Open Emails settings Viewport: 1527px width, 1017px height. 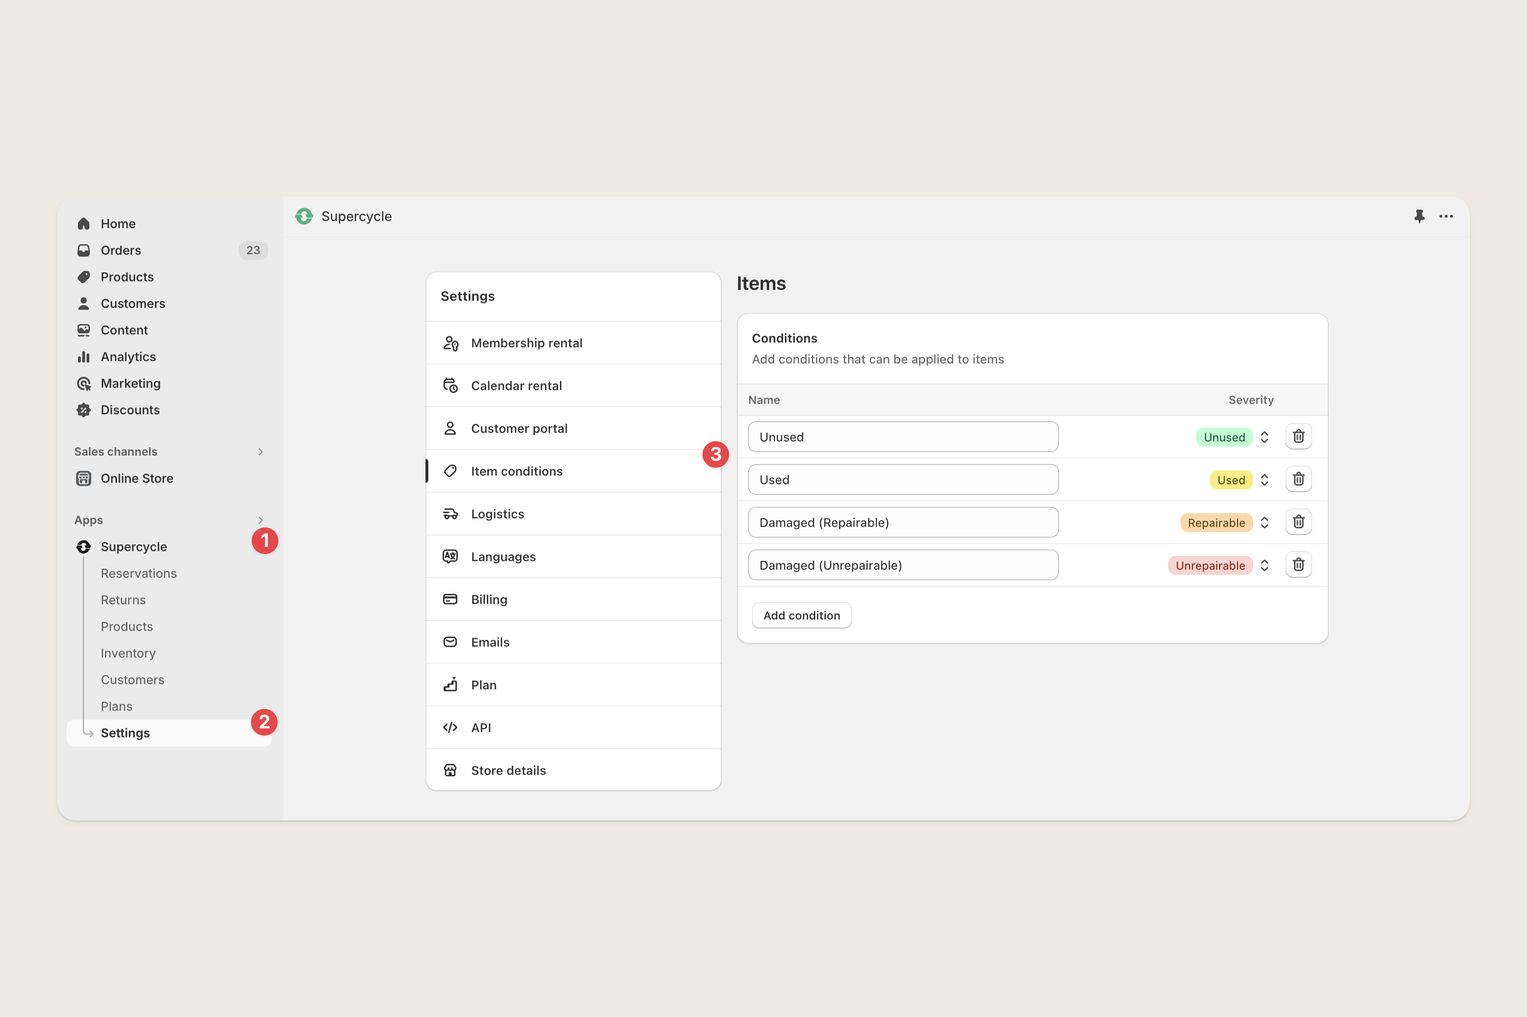[x=573, y=642]
